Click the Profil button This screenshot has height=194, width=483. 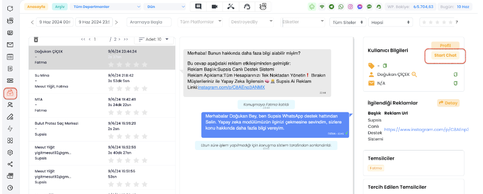445,46
